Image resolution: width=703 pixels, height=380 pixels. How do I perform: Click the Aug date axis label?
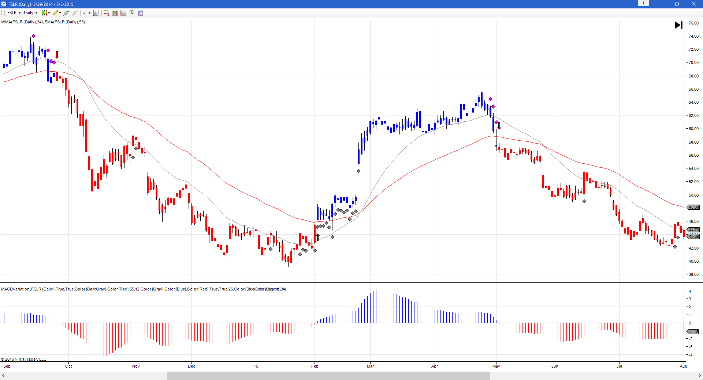pyautogui.click(x=683, y=366)
